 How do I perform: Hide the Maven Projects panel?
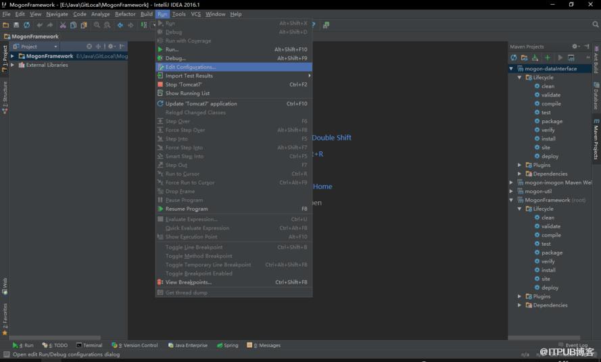click(587, 47)
